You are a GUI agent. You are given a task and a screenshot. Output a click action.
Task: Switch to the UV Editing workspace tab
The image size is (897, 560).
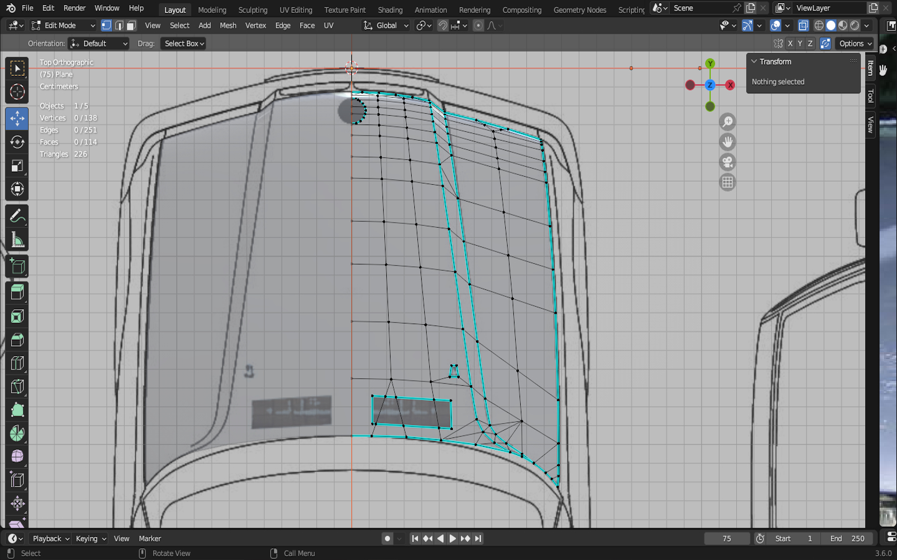[296, 10]
